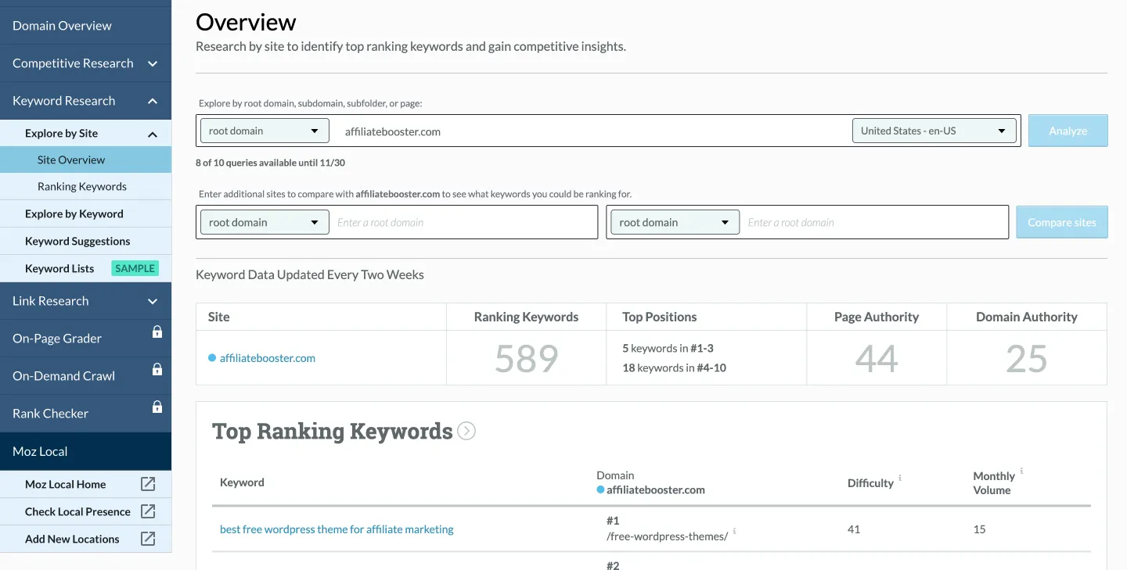The width and height of the screenshot is (1127, 570).
Task: Open first compare site root domain dropdown
Action: tap(265, 222)
